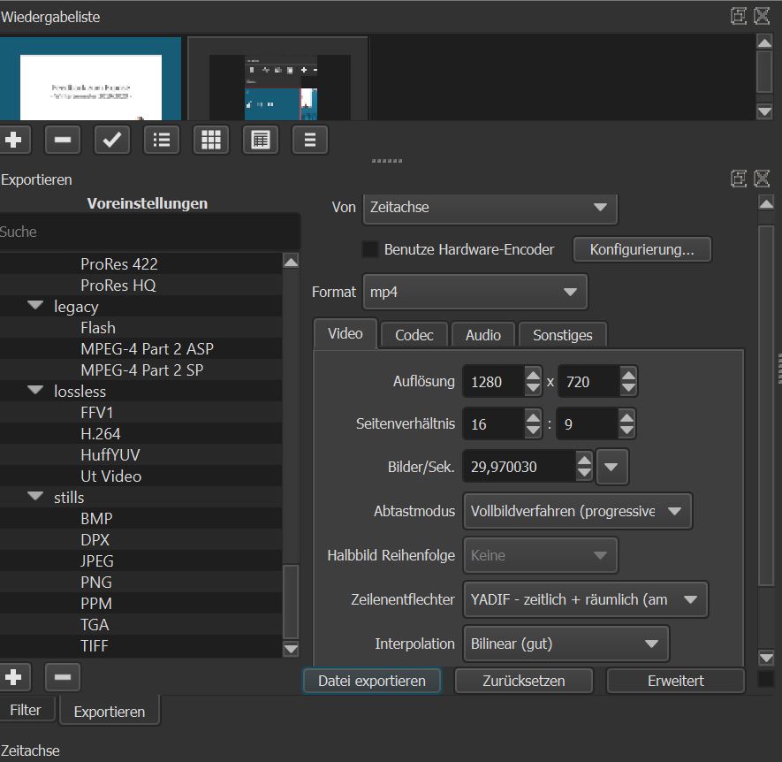Open the Format mp4 dropdown
The height and width of the screenshot is (762, 782).
coord(474,292)
